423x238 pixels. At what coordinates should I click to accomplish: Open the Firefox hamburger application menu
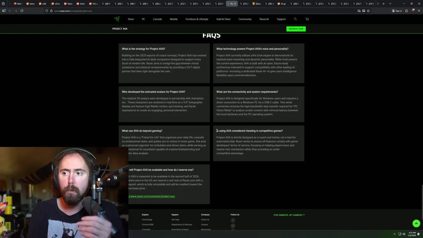(x=418, y=11)
